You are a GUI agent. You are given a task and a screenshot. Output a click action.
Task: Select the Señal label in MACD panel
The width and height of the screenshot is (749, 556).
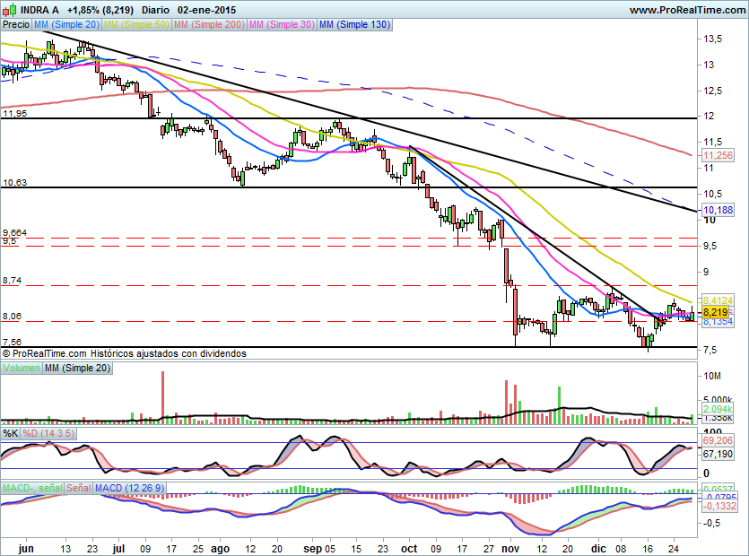coord(78,487)
